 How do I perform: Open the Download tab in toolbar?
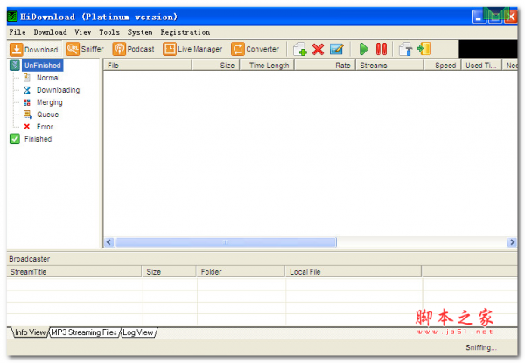(34, 50)
